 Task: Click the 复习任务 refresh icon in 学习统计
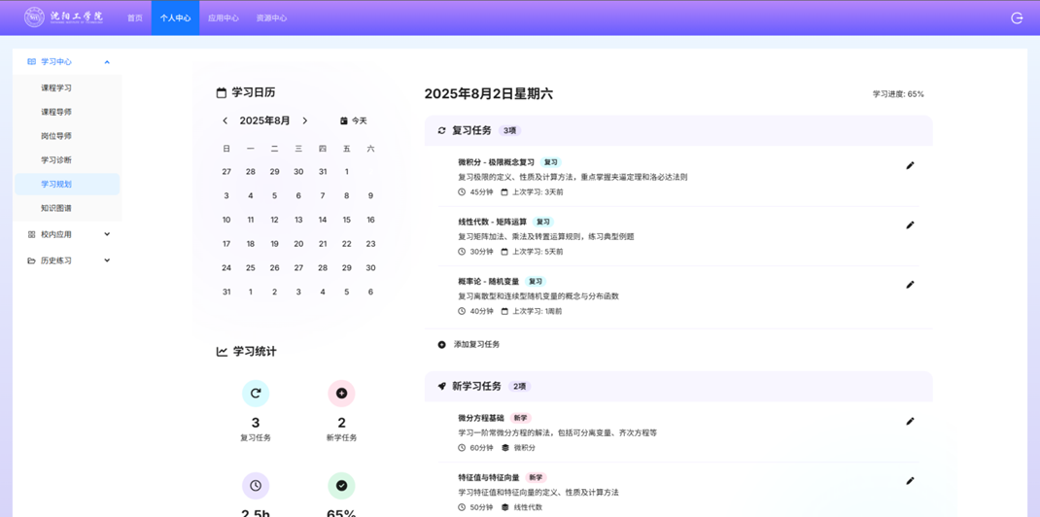256,394
